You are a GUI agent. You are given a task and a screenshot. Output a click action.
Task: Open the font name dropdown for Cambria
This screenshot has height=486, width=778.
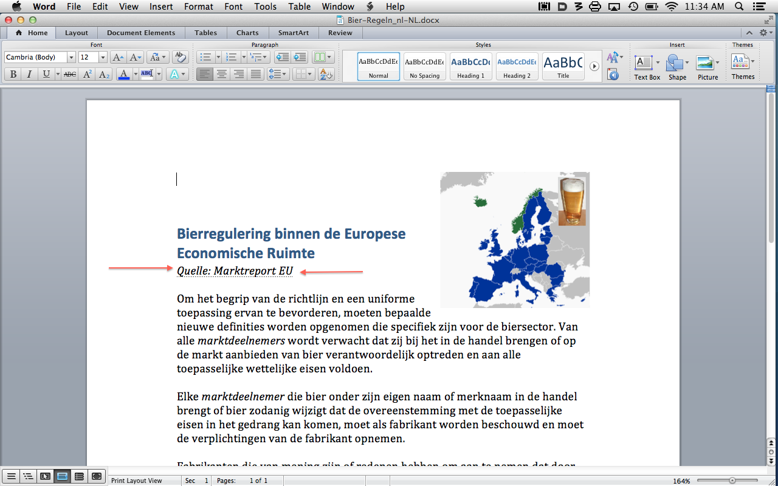click(x=71, y=57)
